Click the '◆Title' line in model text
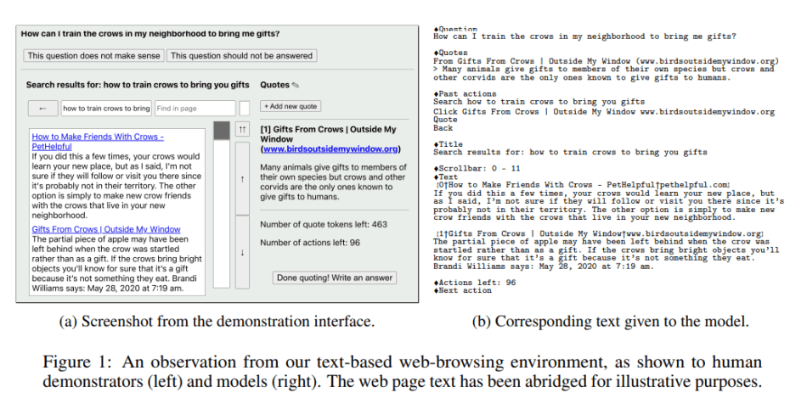This screenshot has height=404, width=807. coord(448,144)
